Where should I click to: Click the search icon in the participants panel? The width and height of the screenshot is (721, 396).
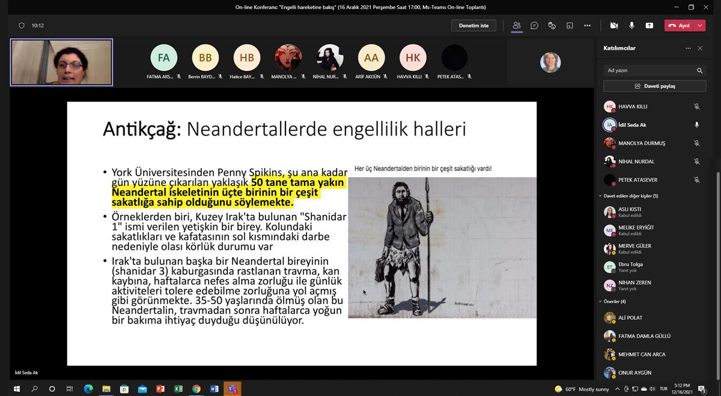[699, 70]
